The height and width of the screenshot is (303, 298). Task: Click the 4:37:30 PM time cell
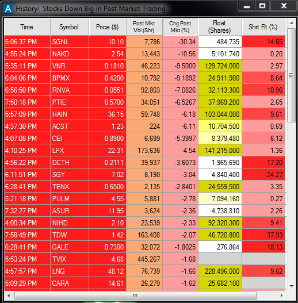pyautogui.click(x=27, y=126)
